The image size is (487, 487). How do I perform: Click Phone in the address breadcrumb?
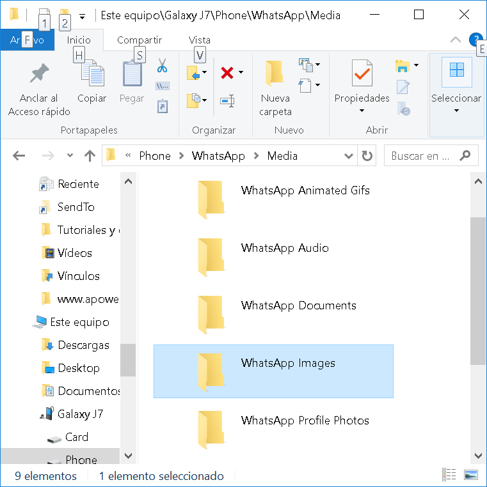(155, 155)
